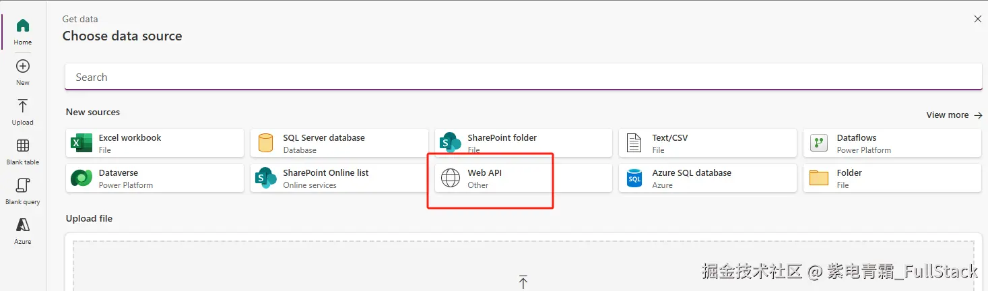Close the Get data dialog
Screen dimensions: 988x291
[x=978, y=19]
